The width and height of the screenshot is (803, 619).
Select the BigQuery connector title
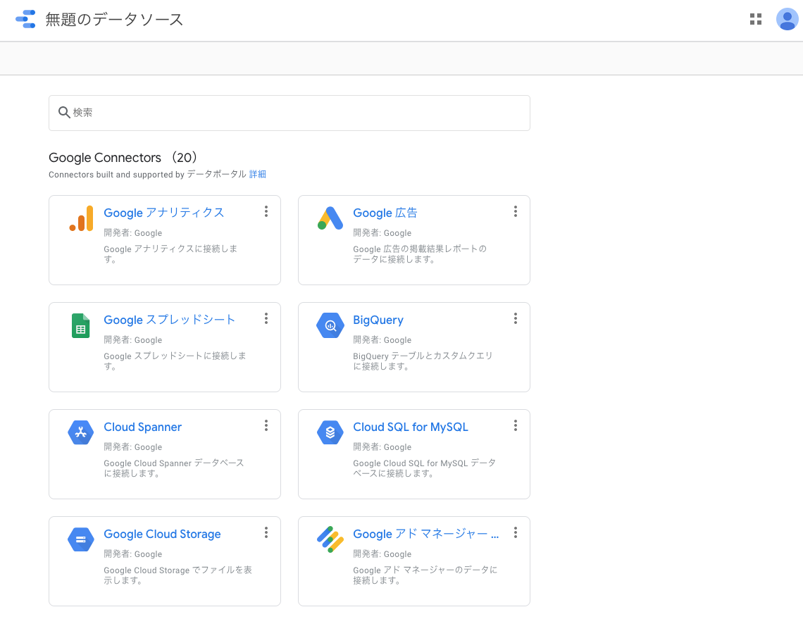pyautogui.click(x=378, y=320)
